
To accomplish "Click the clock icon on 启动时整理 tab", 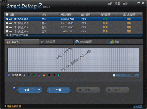I will (x=77, y=42).
